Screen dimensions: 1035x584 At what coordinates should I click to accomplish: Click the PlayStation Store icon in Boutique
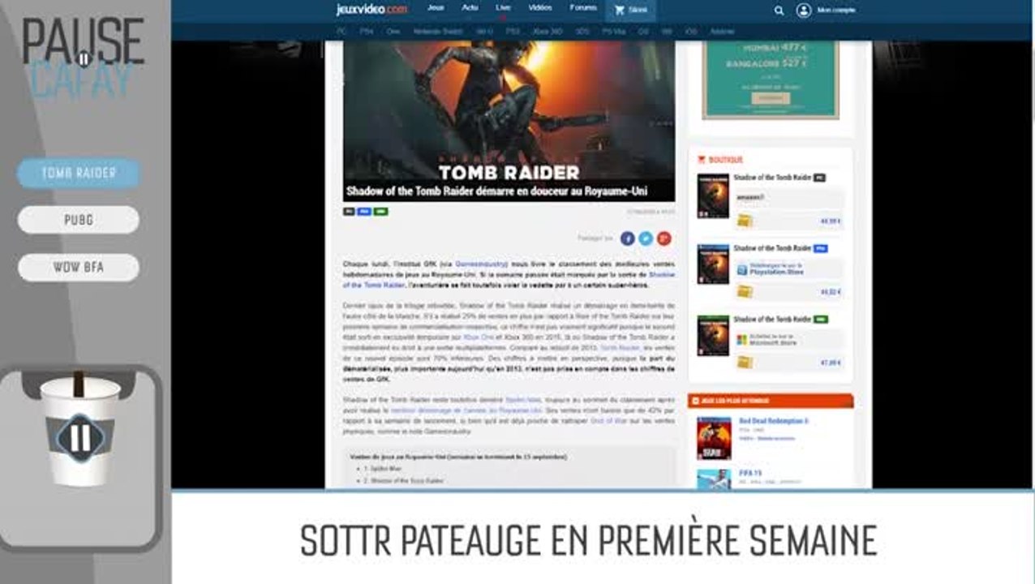click(742, 270)
